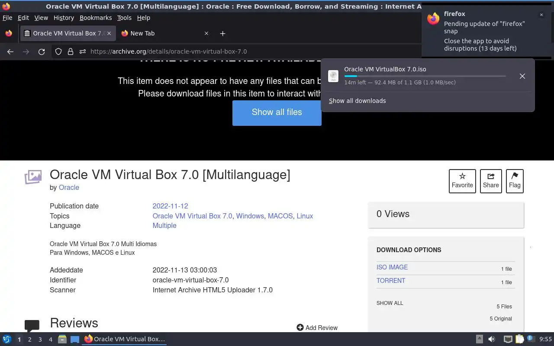This screenshot has width=554, height=346.
Task: Open the Oracle VM Virtual Box 7.0 topic
Action: coord(192,216)
